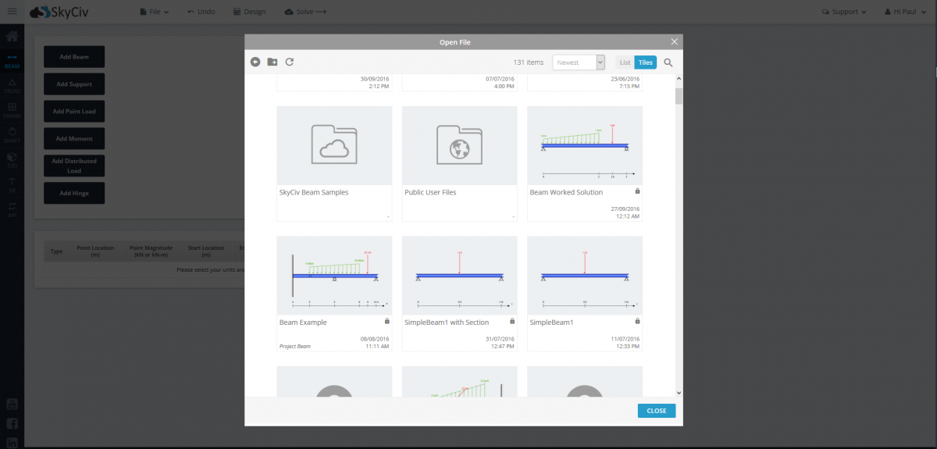Expand the Hi Paul account menu
The height and width of the screenshot is (449, 937).
coord(906,12)
